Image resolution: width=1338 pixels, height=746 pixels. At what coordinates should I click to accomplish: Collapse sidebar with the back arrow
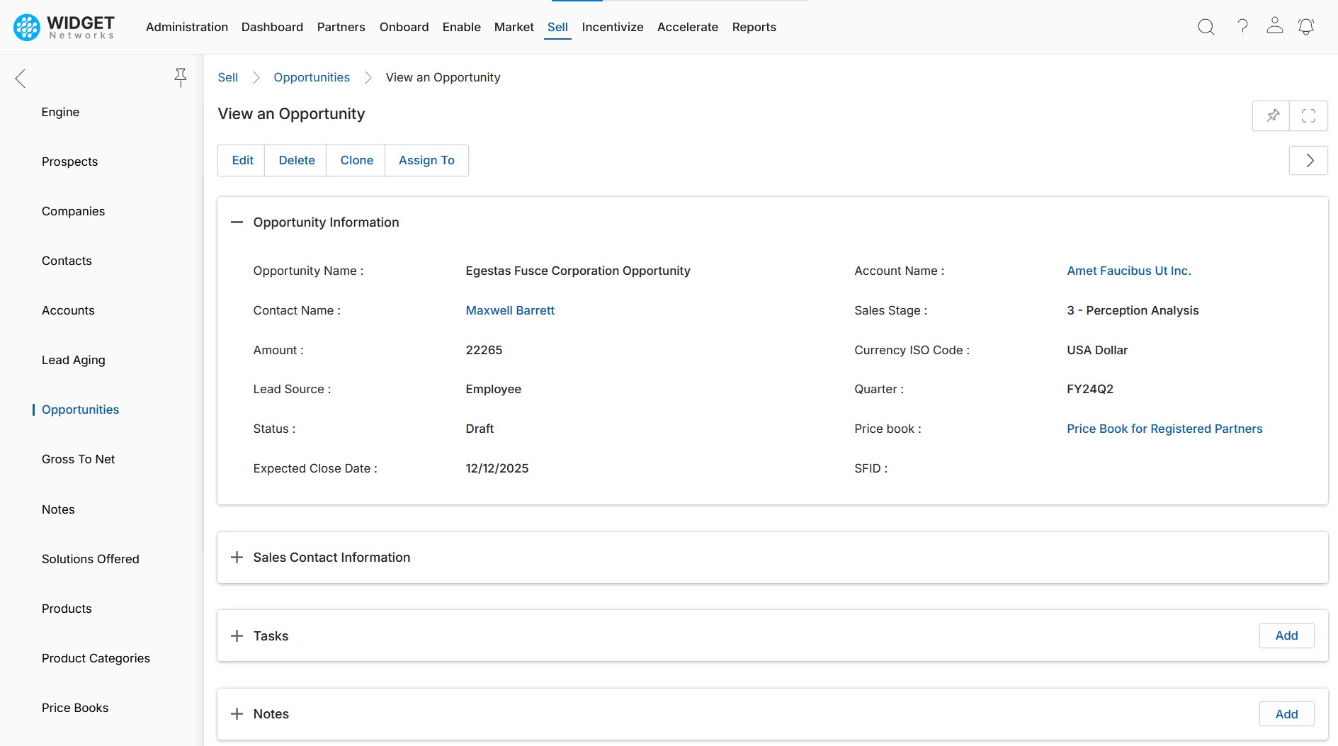point(21,79)
